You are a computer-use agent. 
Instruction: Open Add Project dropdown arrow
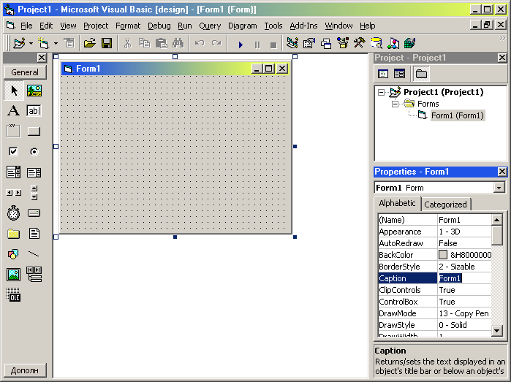point(31,43)
